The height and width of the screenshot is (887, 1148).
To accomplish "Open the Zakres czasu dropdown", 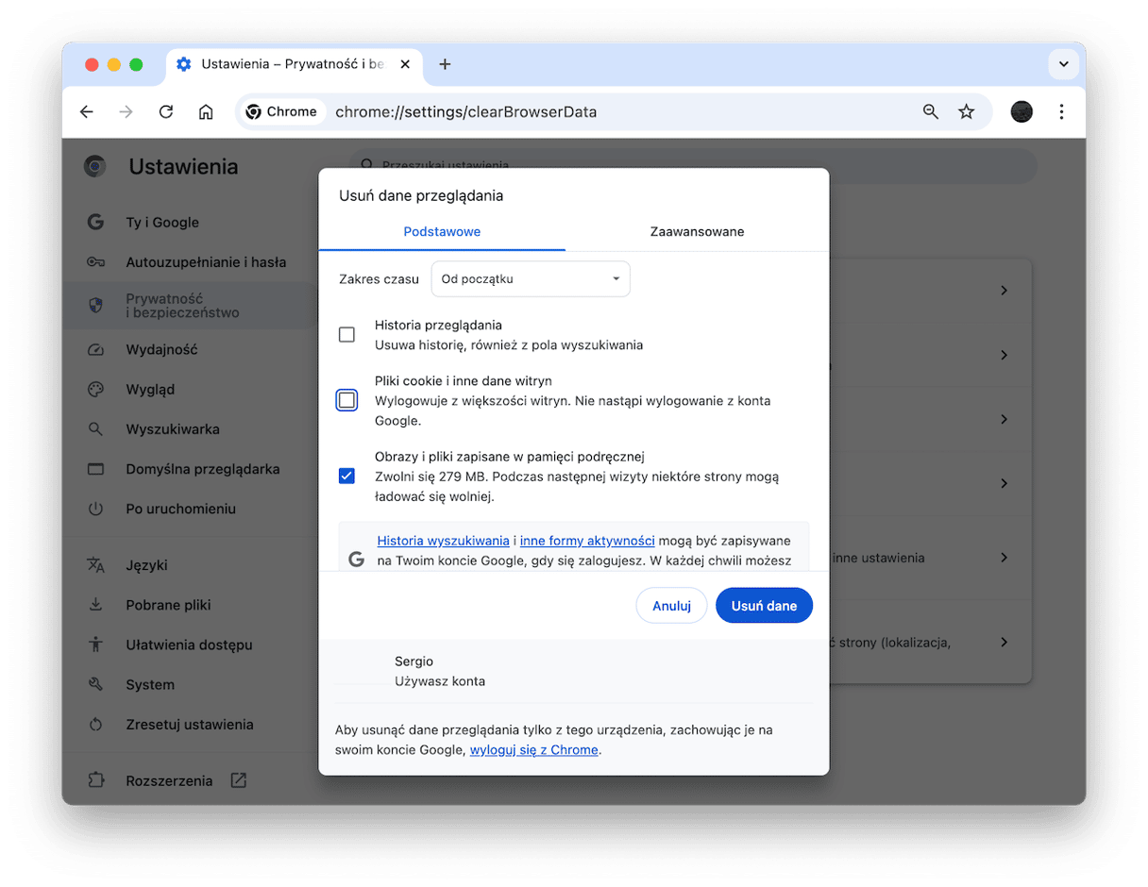I will tap(530, 279).
